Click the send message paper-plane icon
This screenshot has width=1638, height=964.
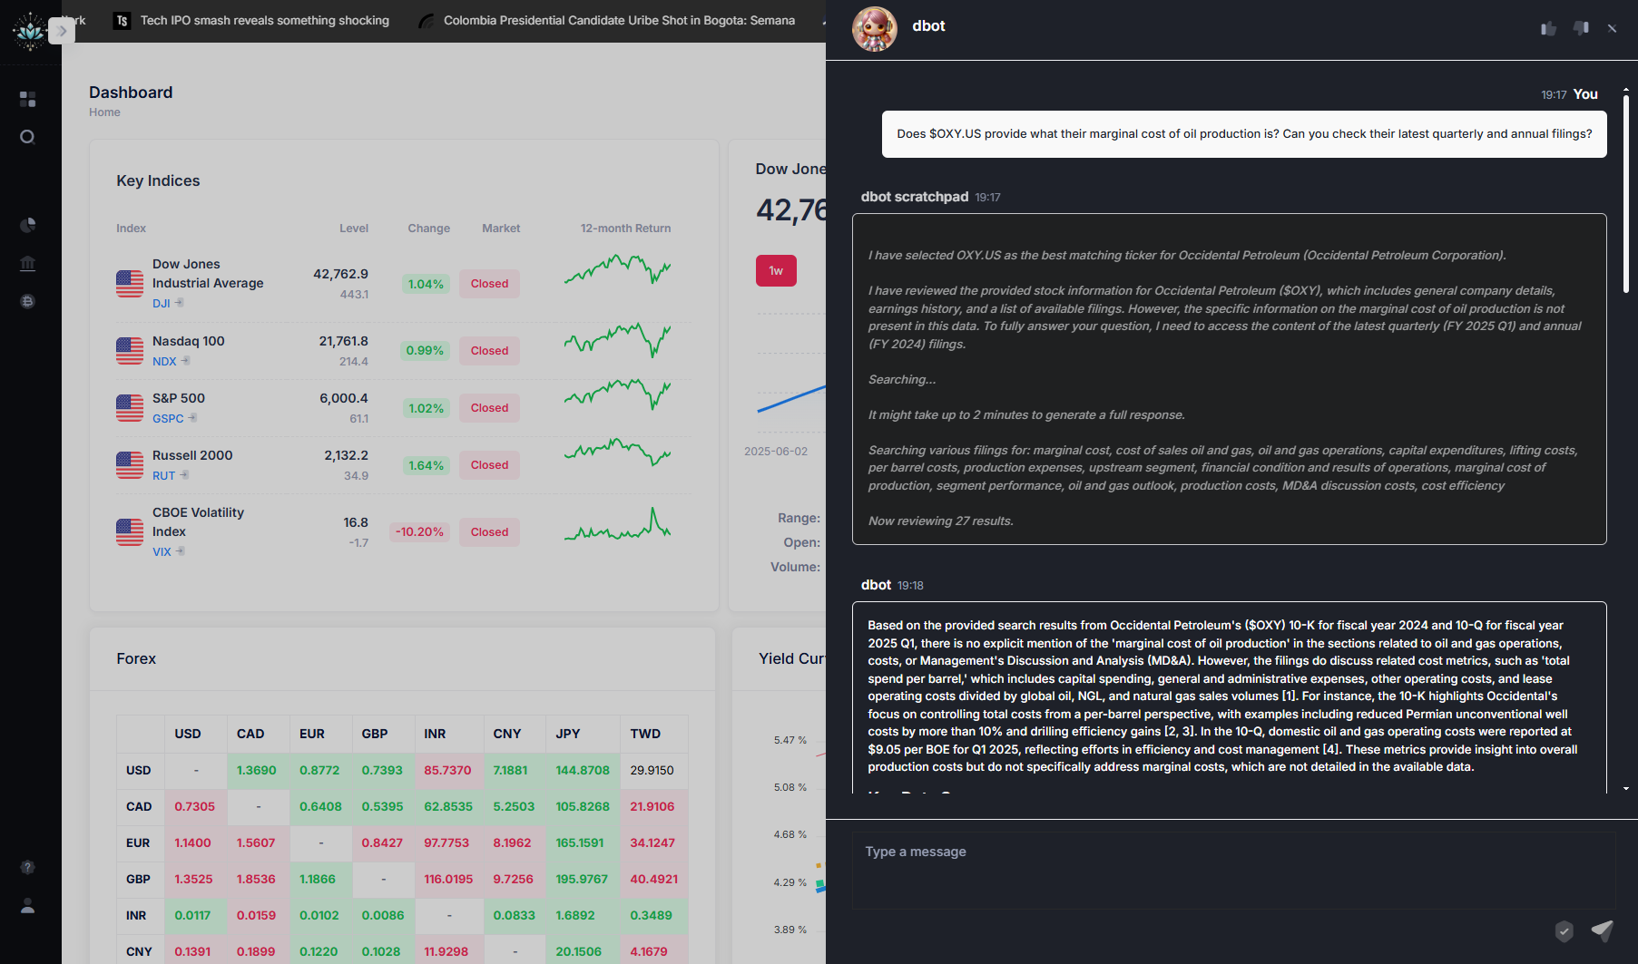point(1603,930)
